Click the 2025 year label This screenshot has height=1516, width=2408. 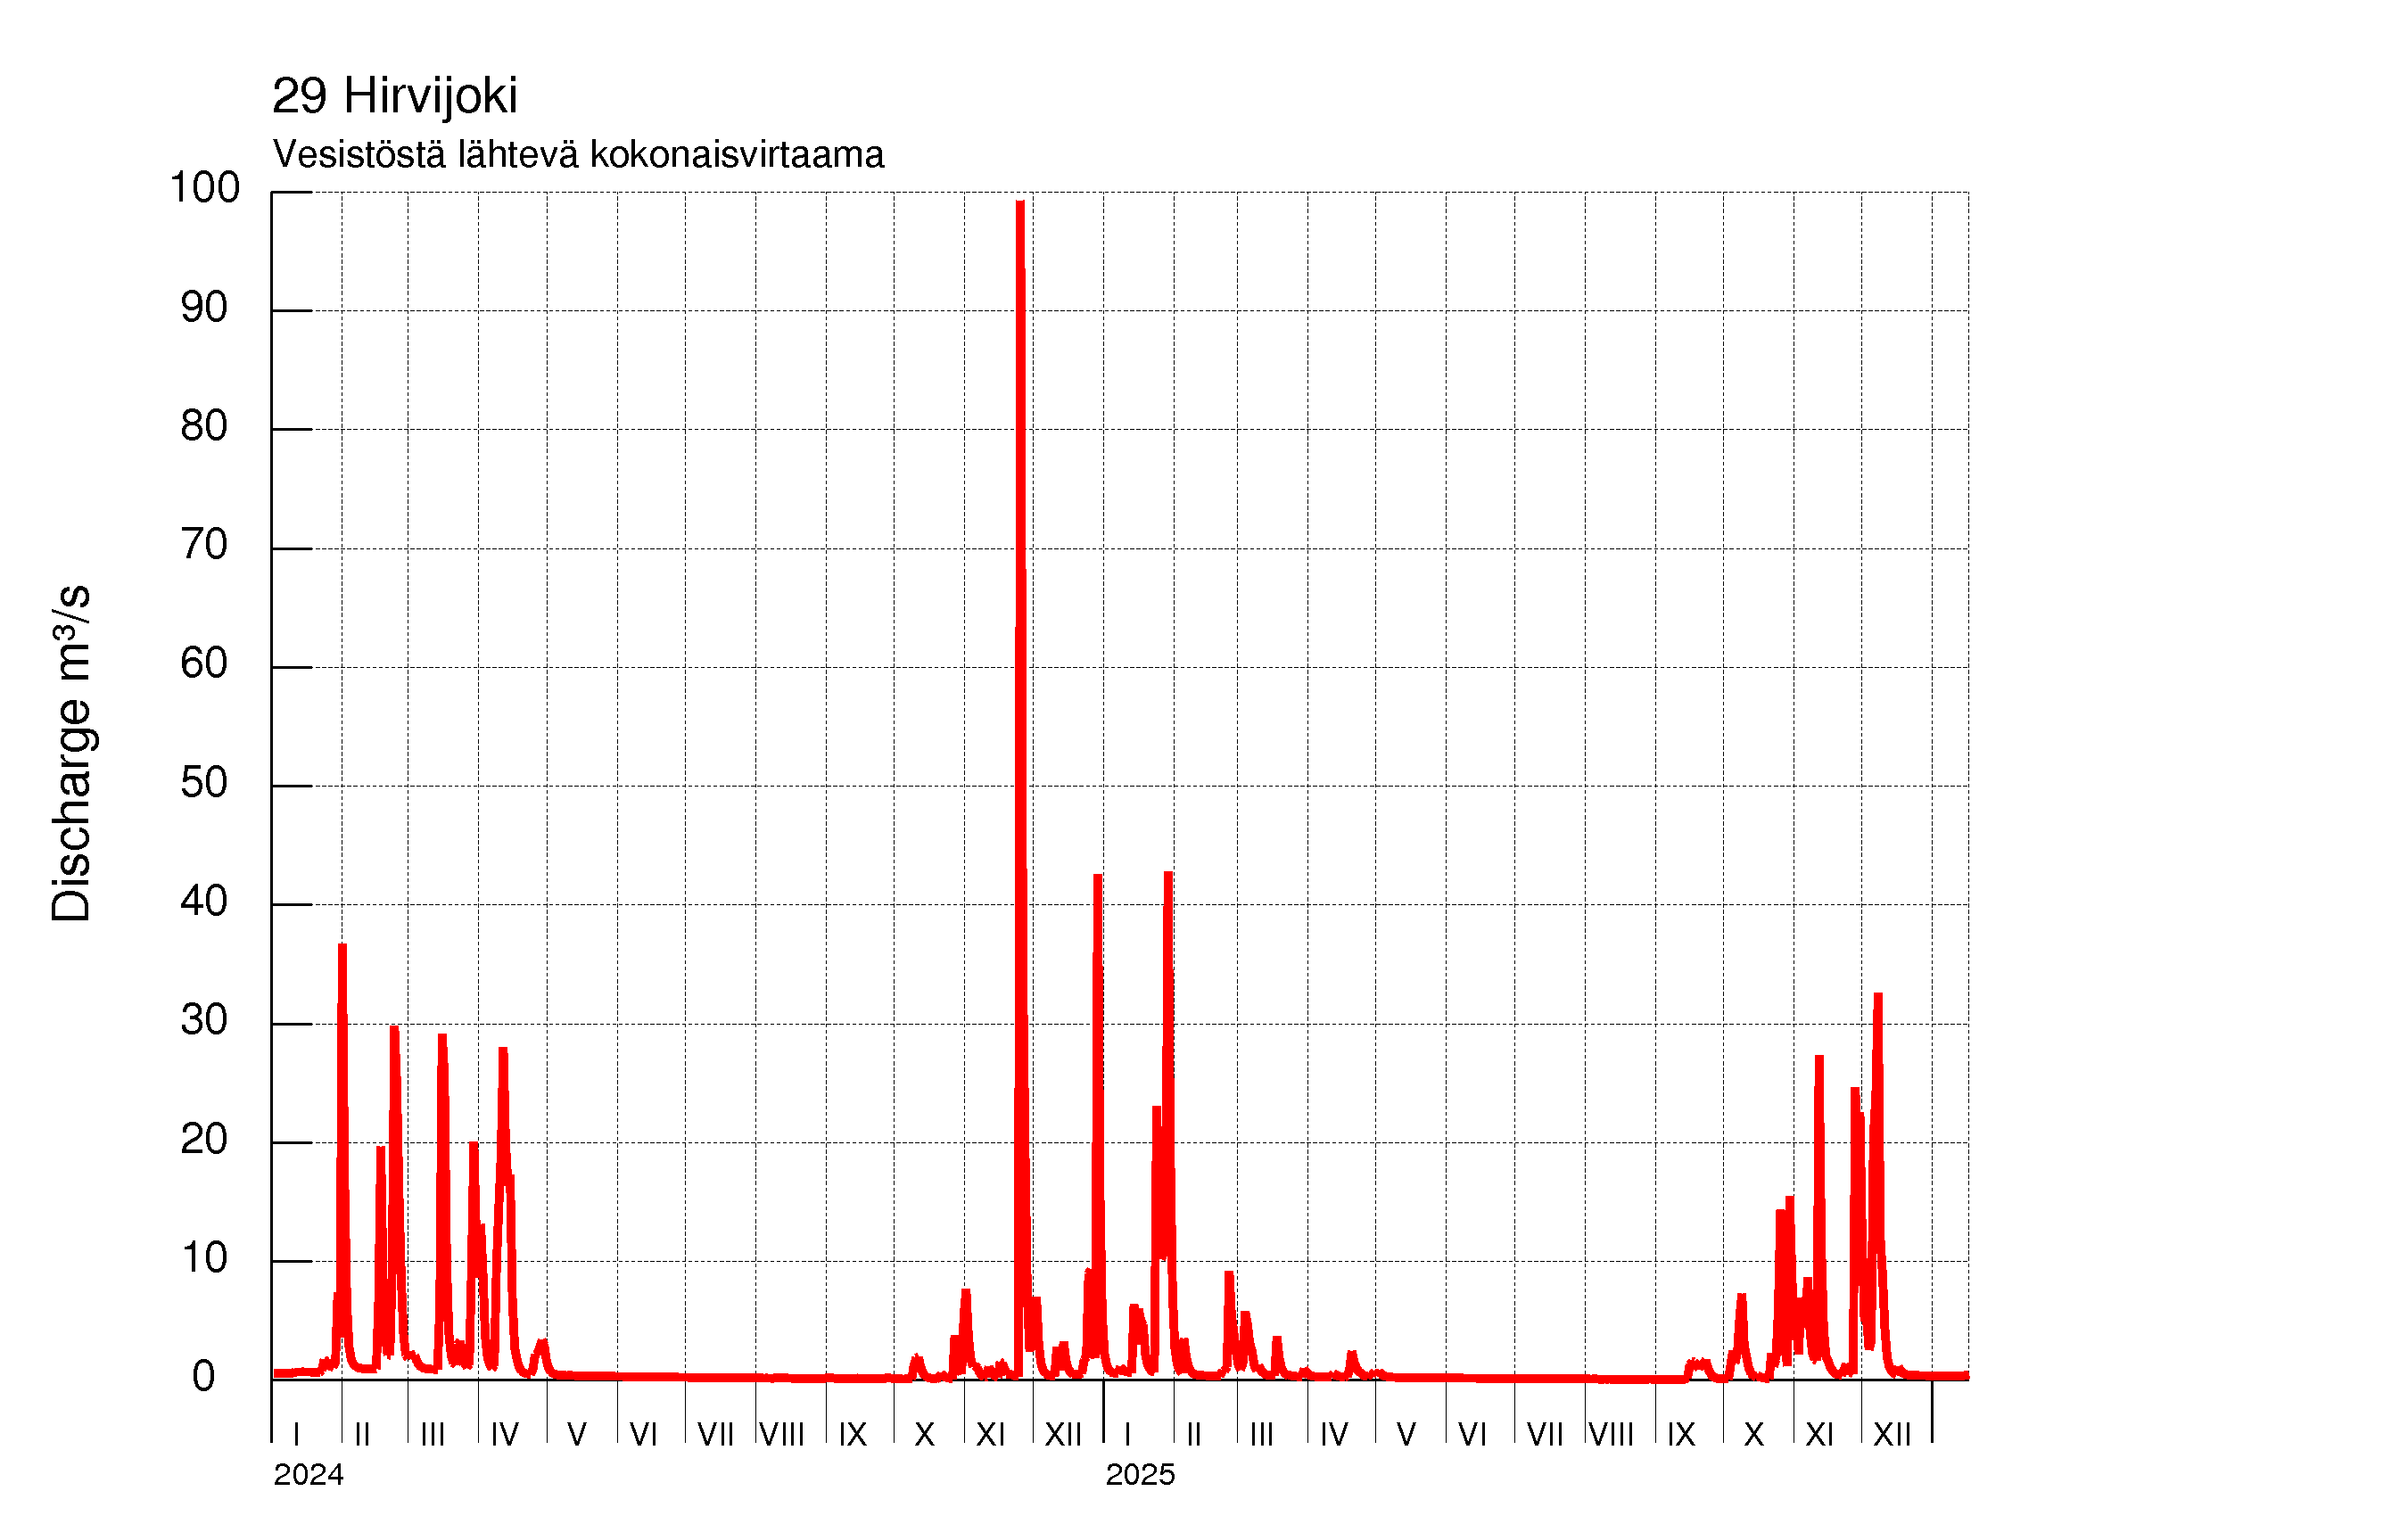tap(1140, 1475)
